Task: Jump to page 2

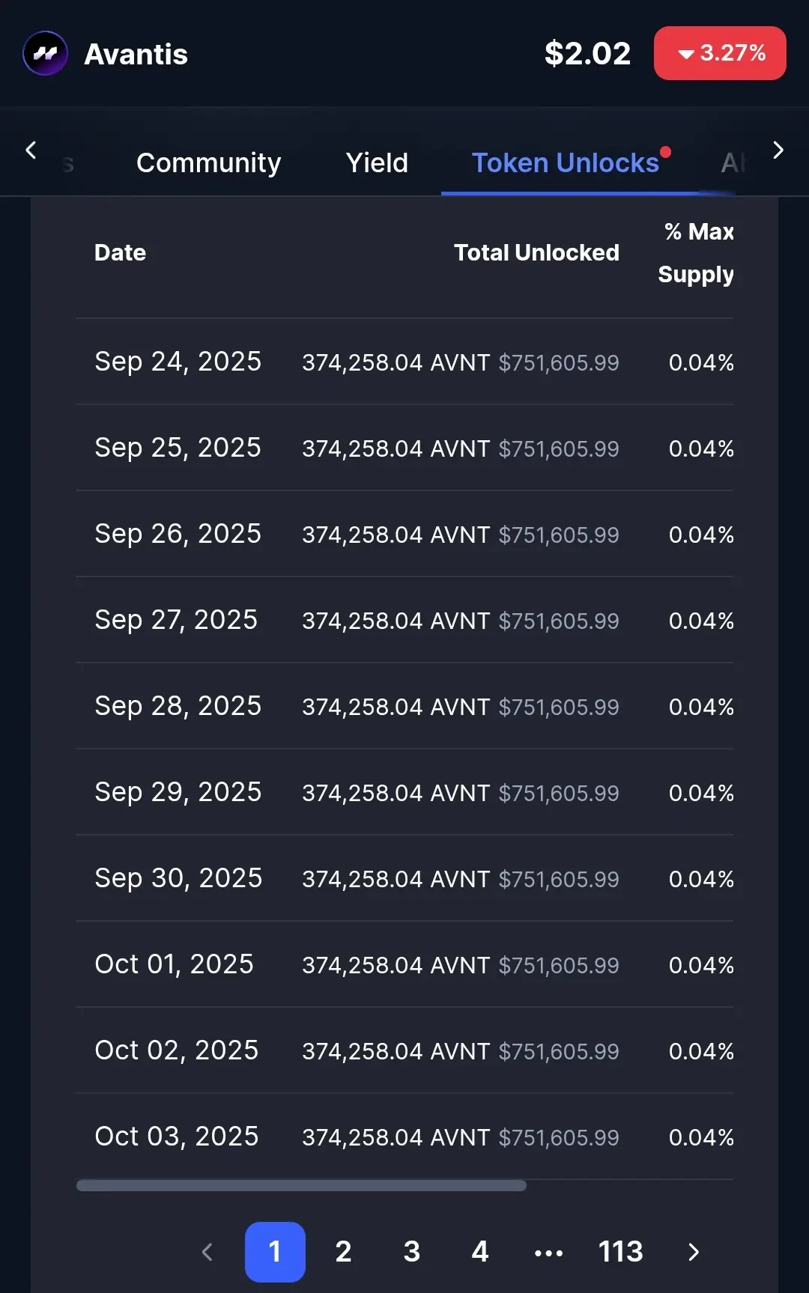Action: click(343, 1252)
